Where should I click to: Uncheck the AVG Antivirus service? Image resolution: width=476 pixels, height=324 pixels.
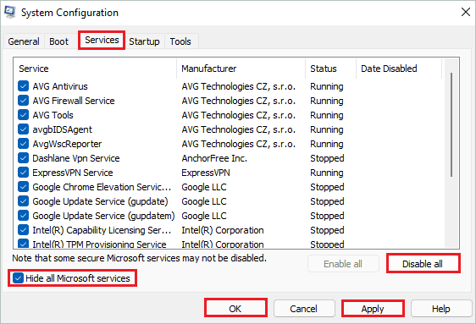coord(24,86)
